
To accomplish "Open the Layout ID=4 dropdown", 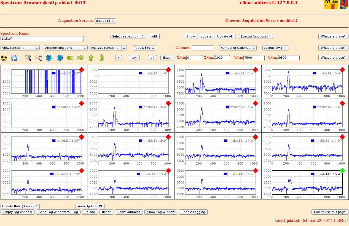I will 275,48.
